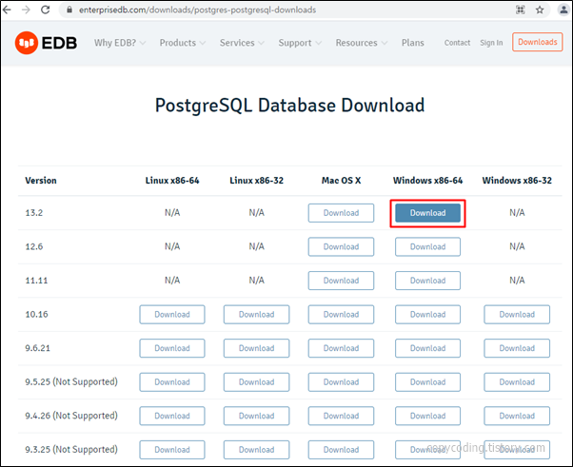
Task: Download version 10.16 for Linux x86-64
Action: coord(172,315)
